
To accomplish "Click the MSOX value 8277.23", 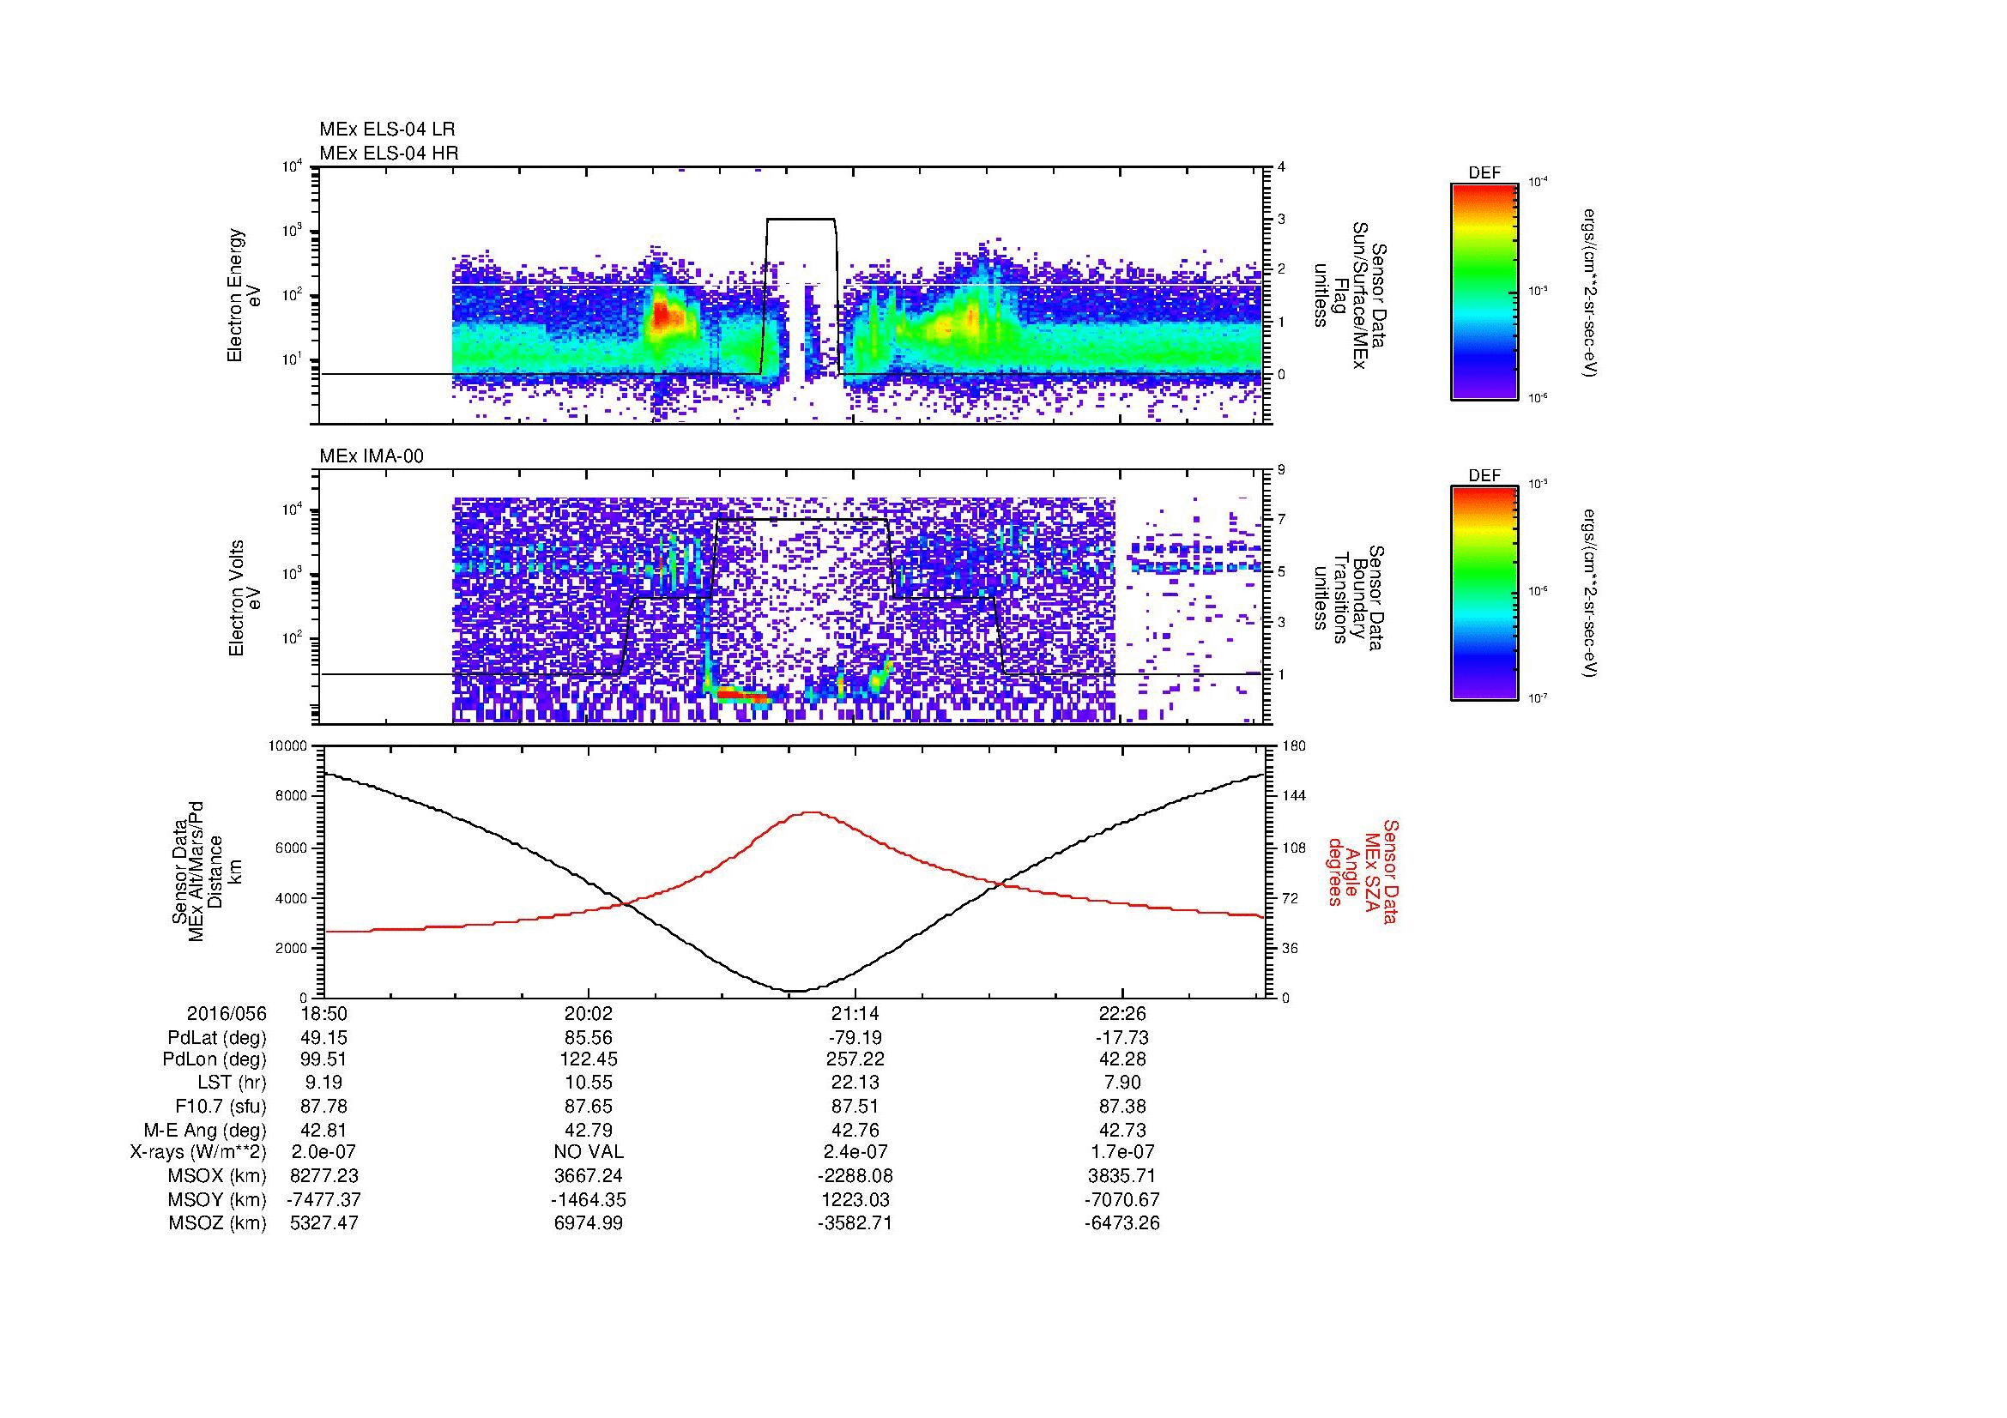I will [x=324, y=1176].
